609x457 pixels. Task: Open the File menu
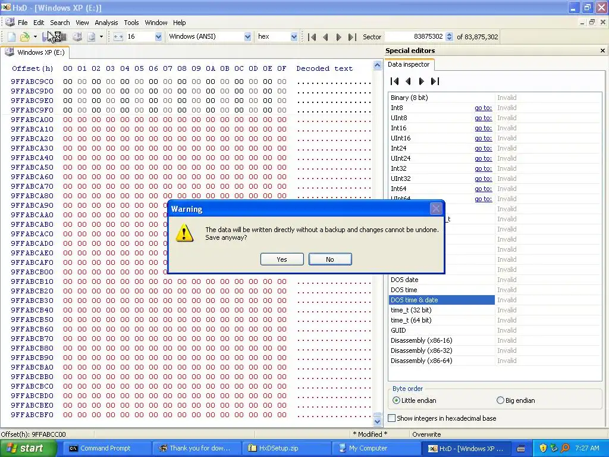23,23
